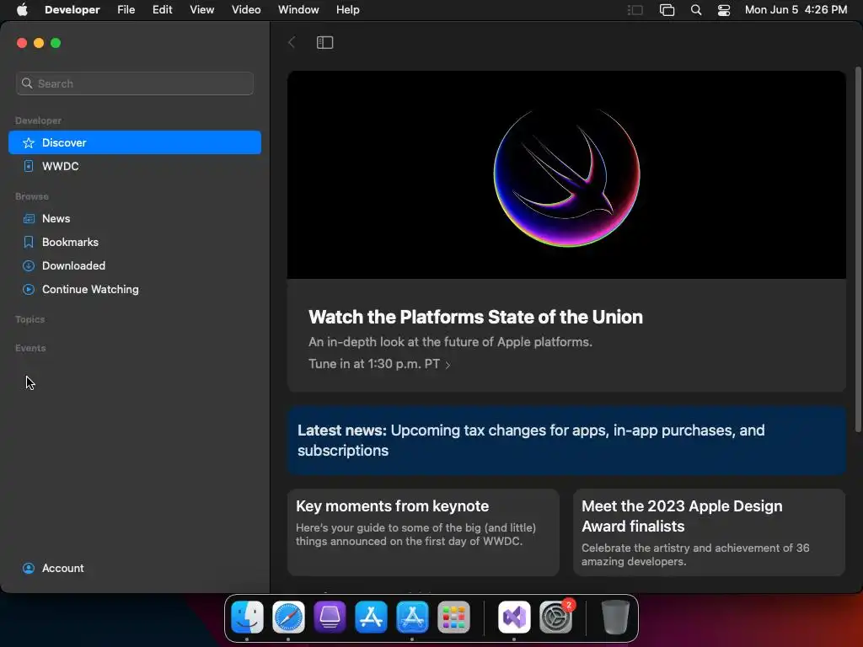863x647 pixels.
Task: Open the Trash in the Dock
Action: (614, 616)
